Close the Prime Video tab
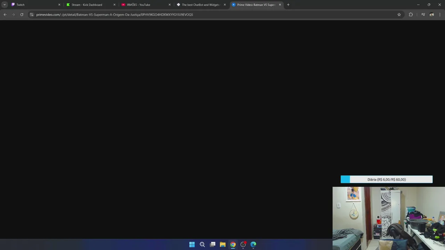Screen dimensions: 445x250 pyautogui.click(x=280, y=5)
